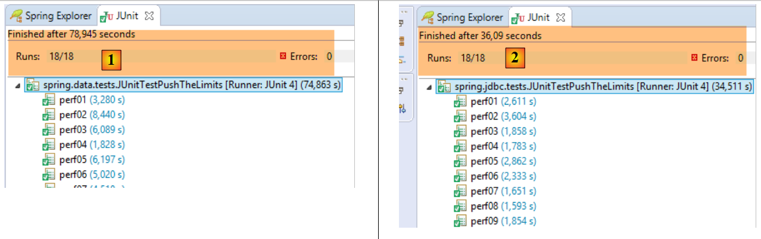Screen dimensions: 761x239
Task: Click the test icon next to perf03 (6,089 s)
Action: click(49, 131)
